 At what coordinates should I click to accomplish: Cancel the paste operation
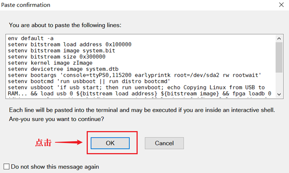click(x=164, y=143)
